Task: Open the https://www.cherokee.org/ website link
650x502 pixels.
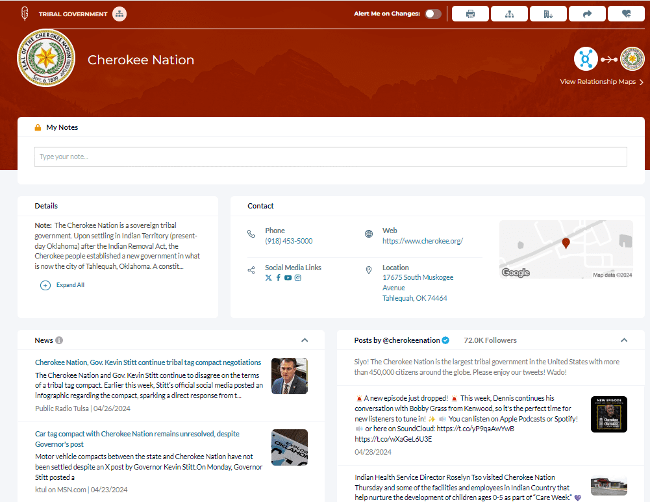Action: point(423,241)
